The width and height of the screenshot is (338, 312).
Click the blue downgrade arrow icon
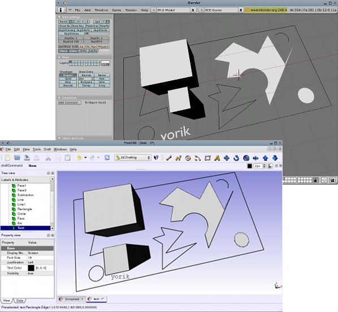(x=275, y=158)
